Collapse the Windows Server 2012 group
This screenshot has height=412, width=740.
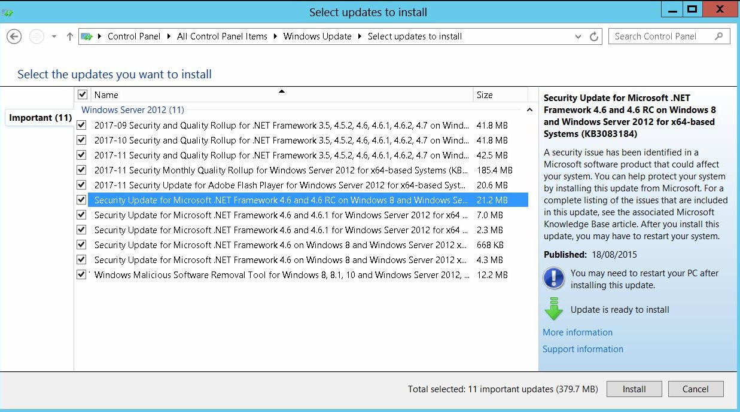(529, 110)
